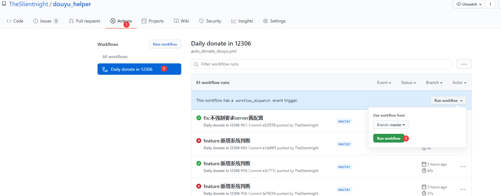This screenshot has height=196, width=501.
Task: Open successful run #59 feature:新增系统判断
Action: pyautogui.click(x=227, y=163)
